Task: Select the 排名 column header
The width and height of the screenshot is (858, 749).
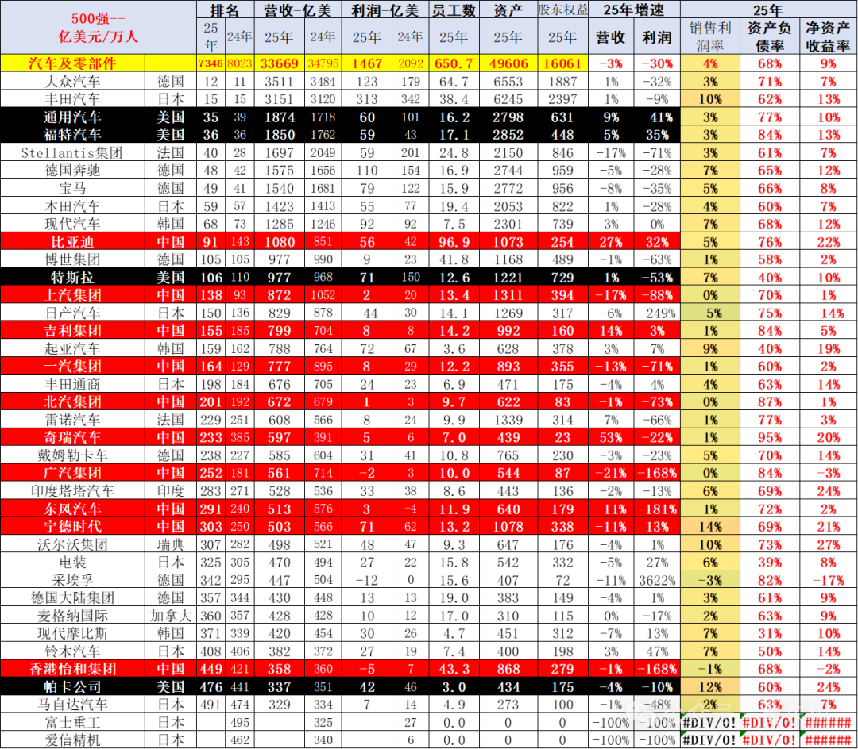Action: coord(225,10)
